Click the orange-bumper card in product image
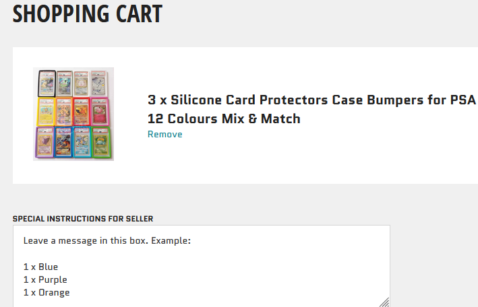The image size is (478, 307). (x=64, y=112)
